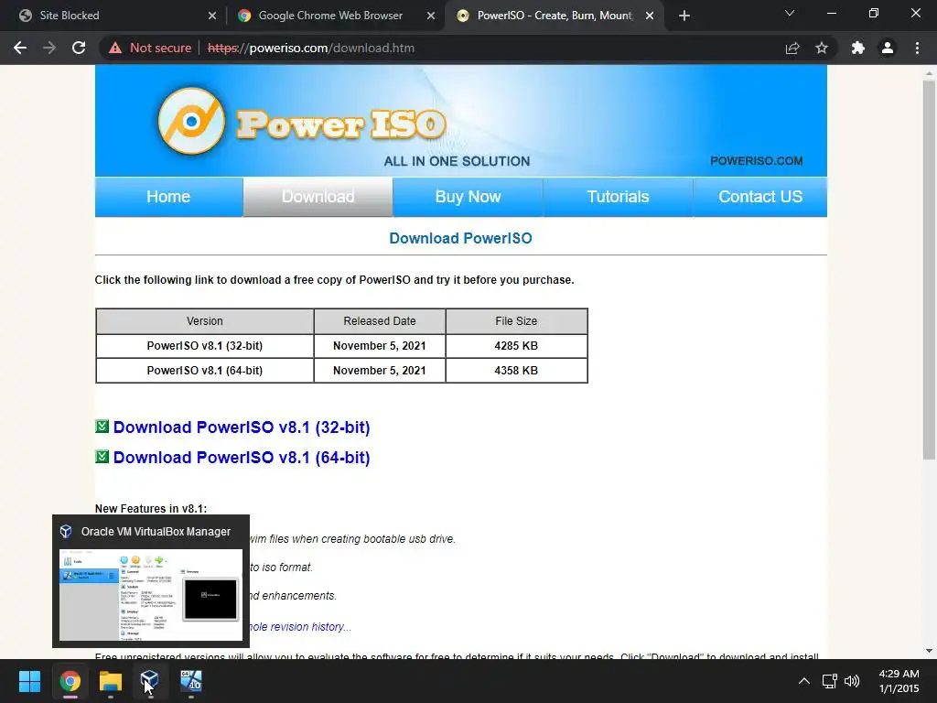Click the Not secure warning icon

click(114, 48)
